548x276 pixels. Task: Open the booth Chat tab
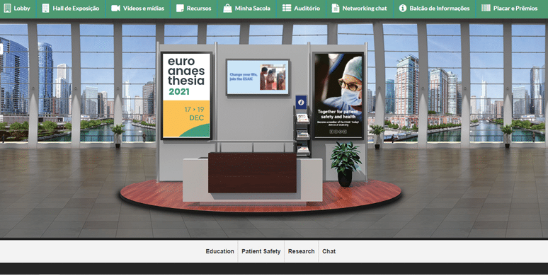tap(329, 251)
